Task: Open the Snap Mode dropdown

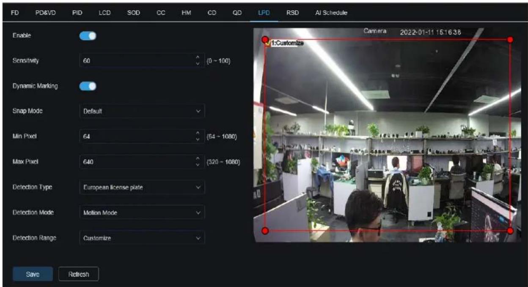Action: point(142,111)
